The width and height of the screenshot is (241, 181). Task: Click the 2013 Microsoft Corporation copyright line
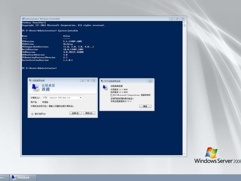tap(130, 95)
